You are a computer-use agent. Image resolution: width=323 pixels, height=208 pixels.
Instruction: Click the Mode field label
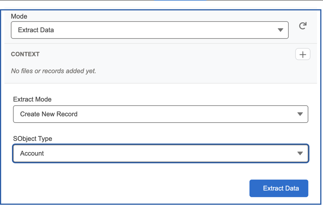(19, 16)
